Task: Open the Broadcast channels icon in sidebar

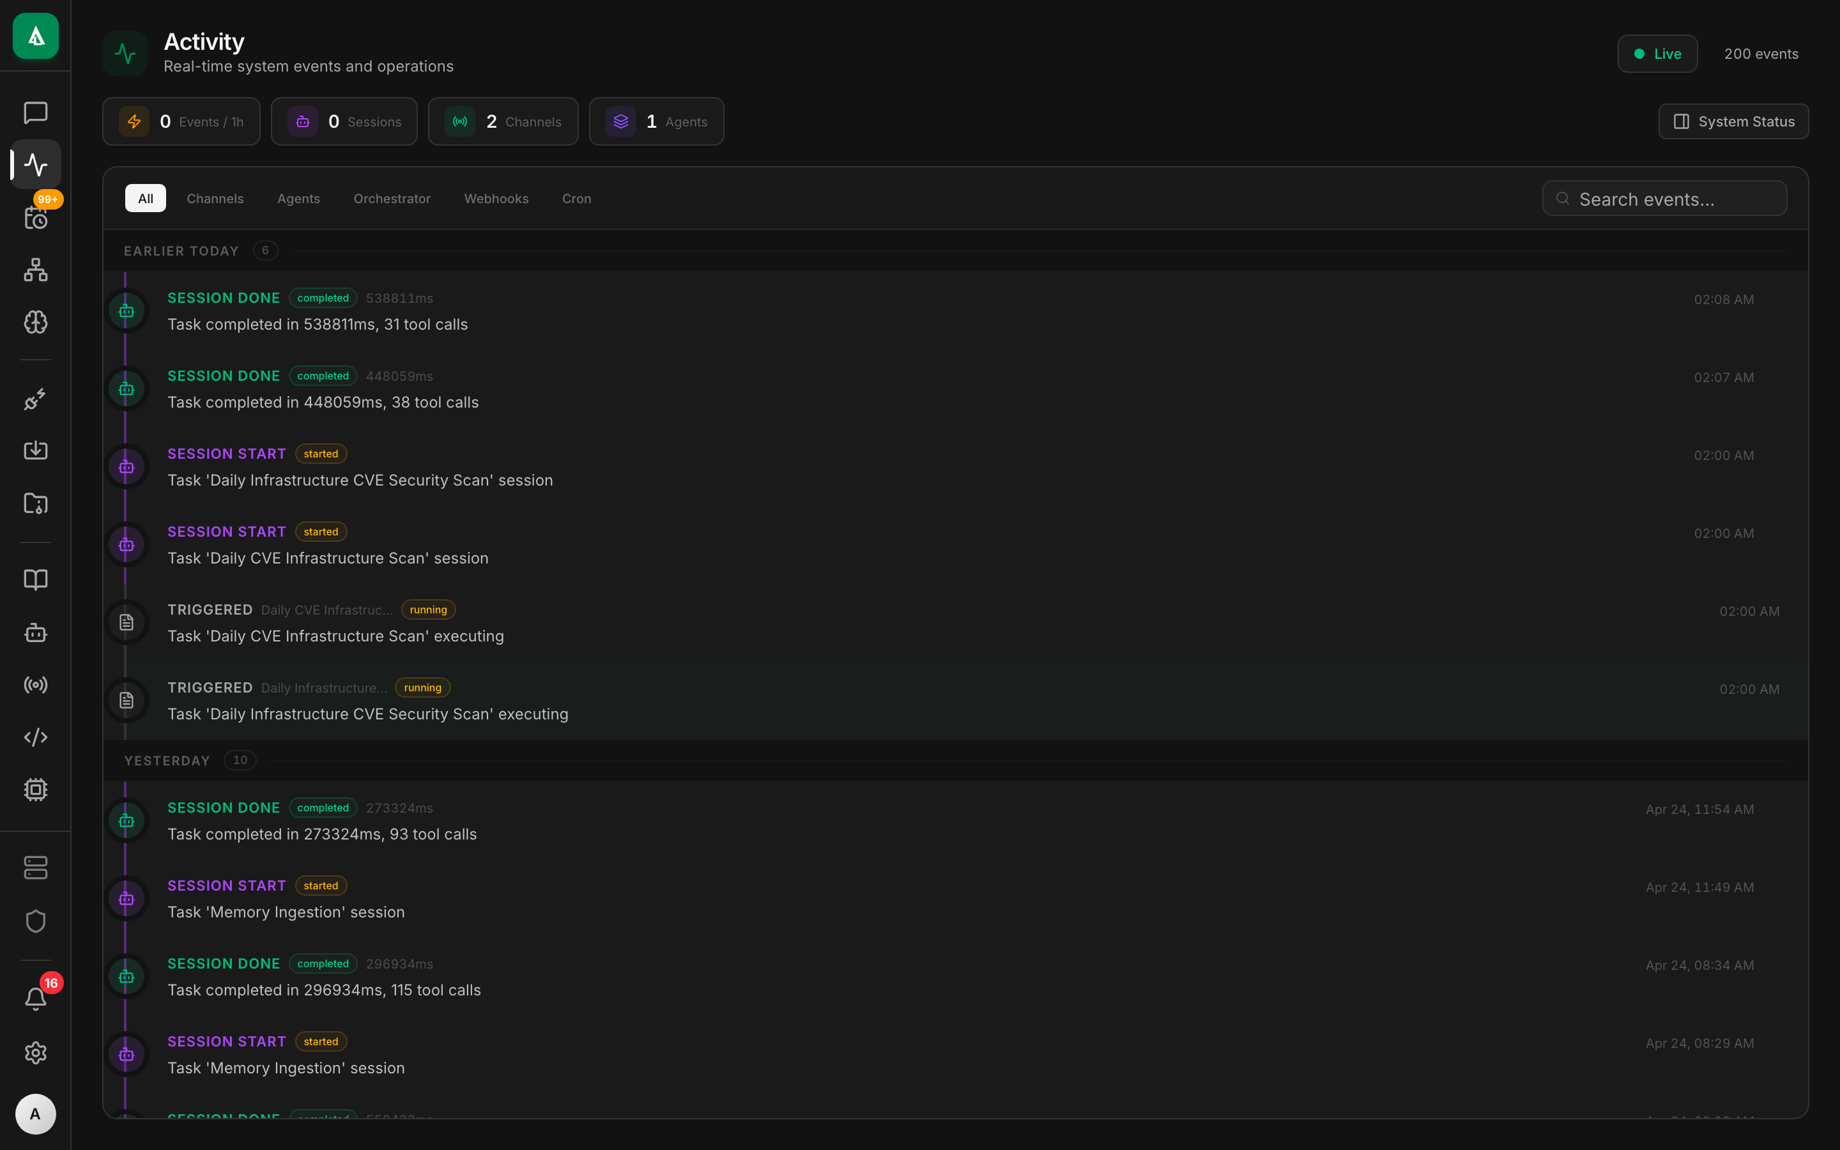Action: click(35, 684)
